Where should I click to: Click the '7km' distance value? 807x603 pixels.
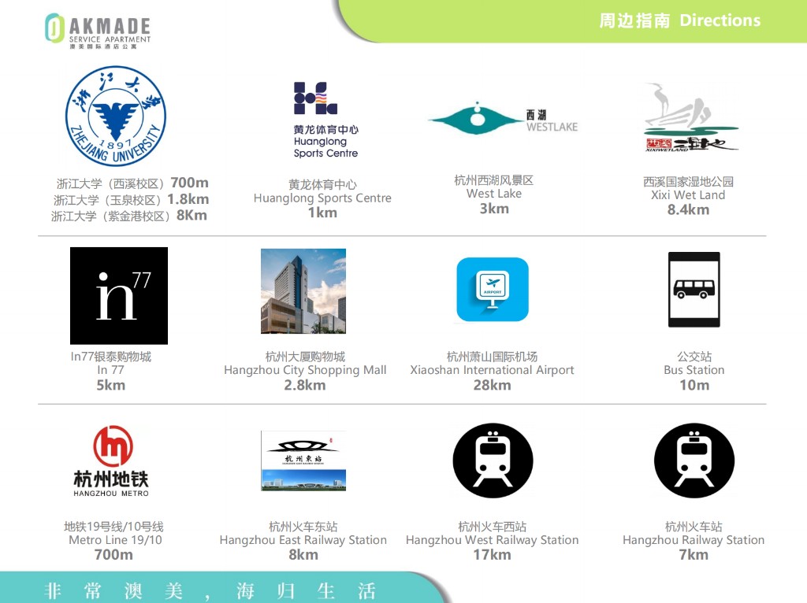click(x=694, y=555)
